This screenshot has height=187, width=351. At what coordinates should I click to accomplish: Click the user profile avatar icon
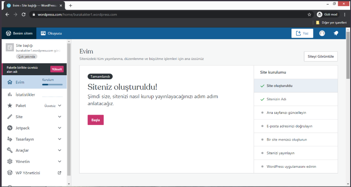[x=322, y=33]
